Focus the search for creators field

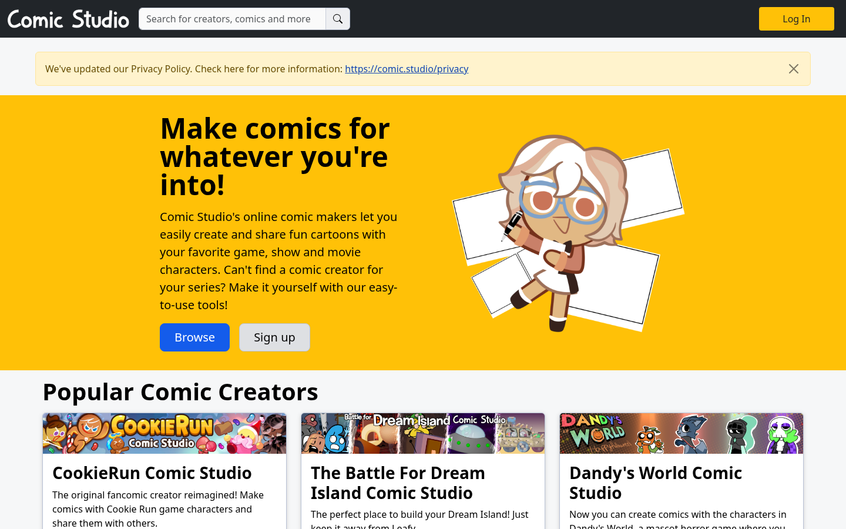click(x=232, y=19)
